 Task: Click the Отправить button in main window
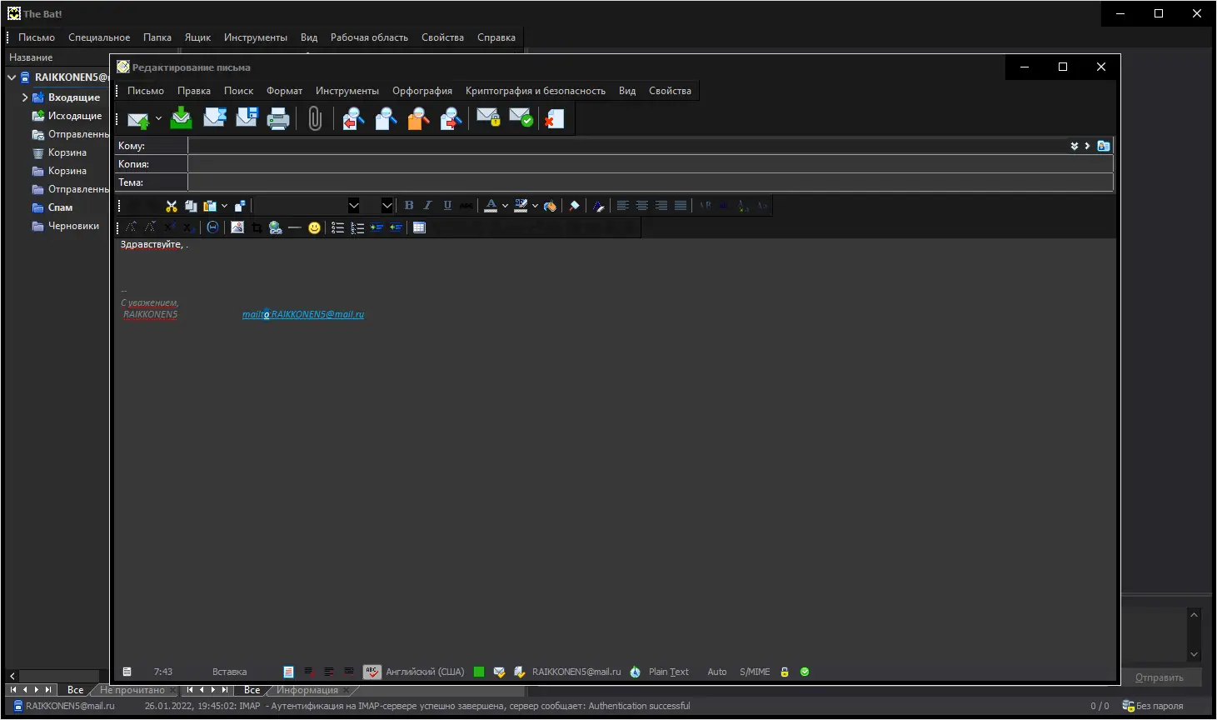click(1159, 677)
